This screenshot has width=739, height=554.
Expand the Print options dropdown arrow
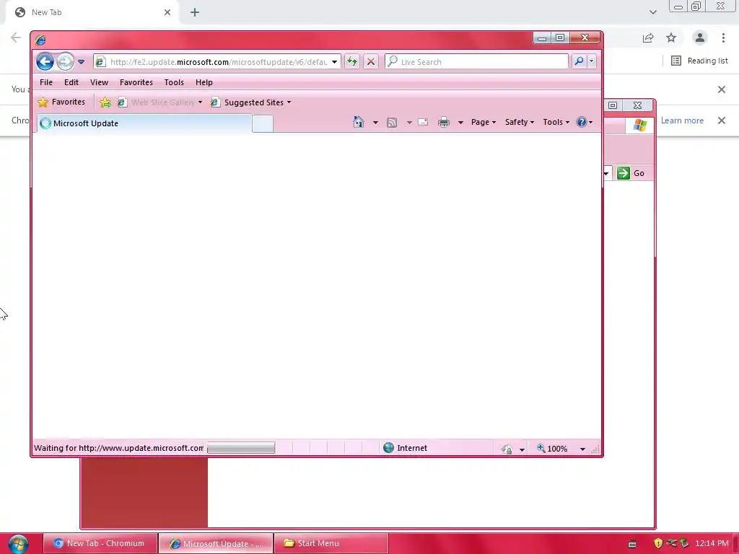pyautogui.click(x=460, y=123)
